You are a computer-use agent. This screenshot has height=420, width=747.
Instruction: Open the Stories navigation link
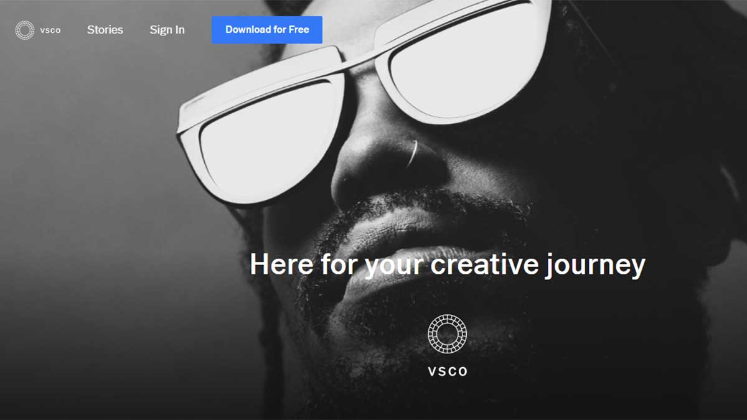click(x=105, y=30)
